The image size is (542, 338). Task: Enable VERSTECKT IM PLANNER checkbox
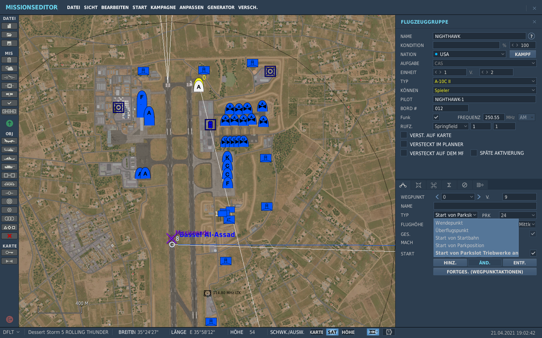click(x=404, y=144)
